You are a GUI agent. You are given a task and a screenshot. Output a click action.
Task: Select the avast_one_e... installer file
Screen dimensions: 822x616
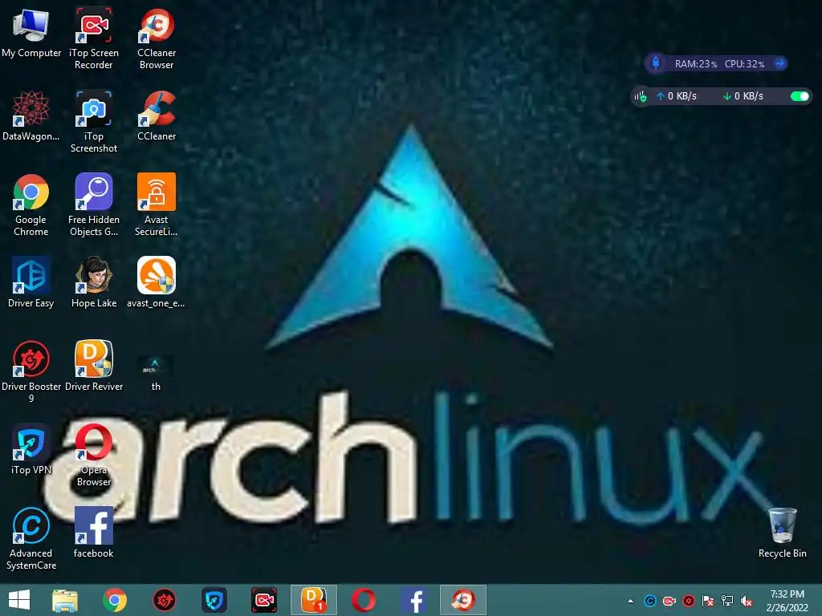pos(157,282)
